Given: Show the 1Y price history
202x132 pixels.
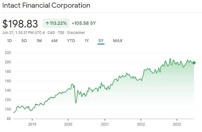Looking at the screenshot, I should coord(87,41).
